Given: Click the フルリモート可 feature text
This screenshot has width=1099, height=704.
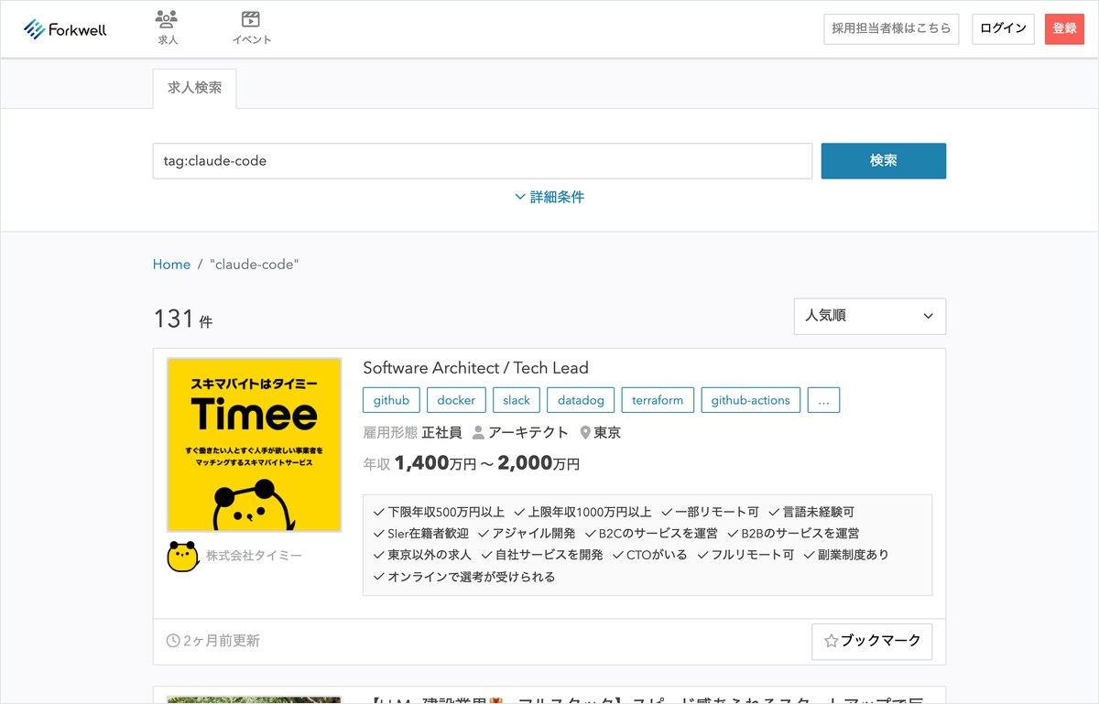Looking at the screenshot, I should (x=753, y=555).
